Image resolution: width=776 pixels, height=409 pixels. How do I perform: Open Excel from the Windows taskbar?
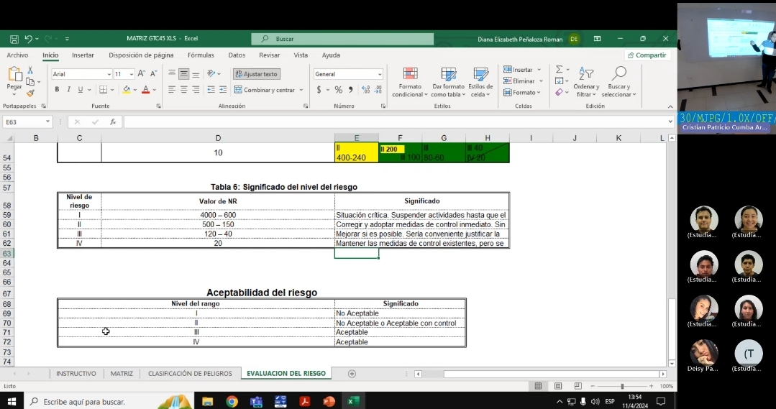pos(353,402)
